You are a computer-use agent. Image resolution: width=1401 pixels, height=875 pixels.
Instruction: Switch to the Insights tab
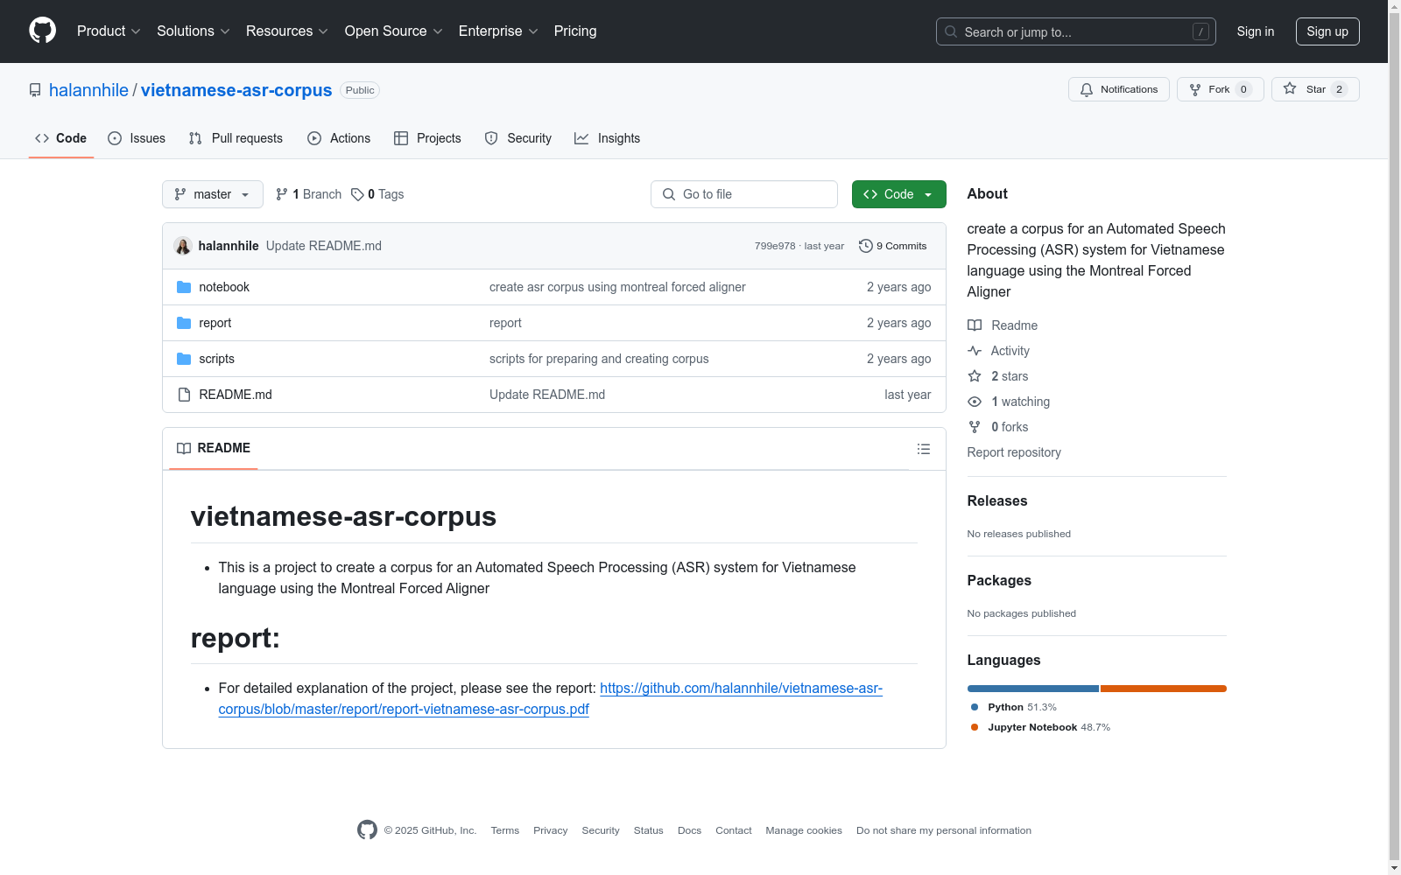pos(608,138)
